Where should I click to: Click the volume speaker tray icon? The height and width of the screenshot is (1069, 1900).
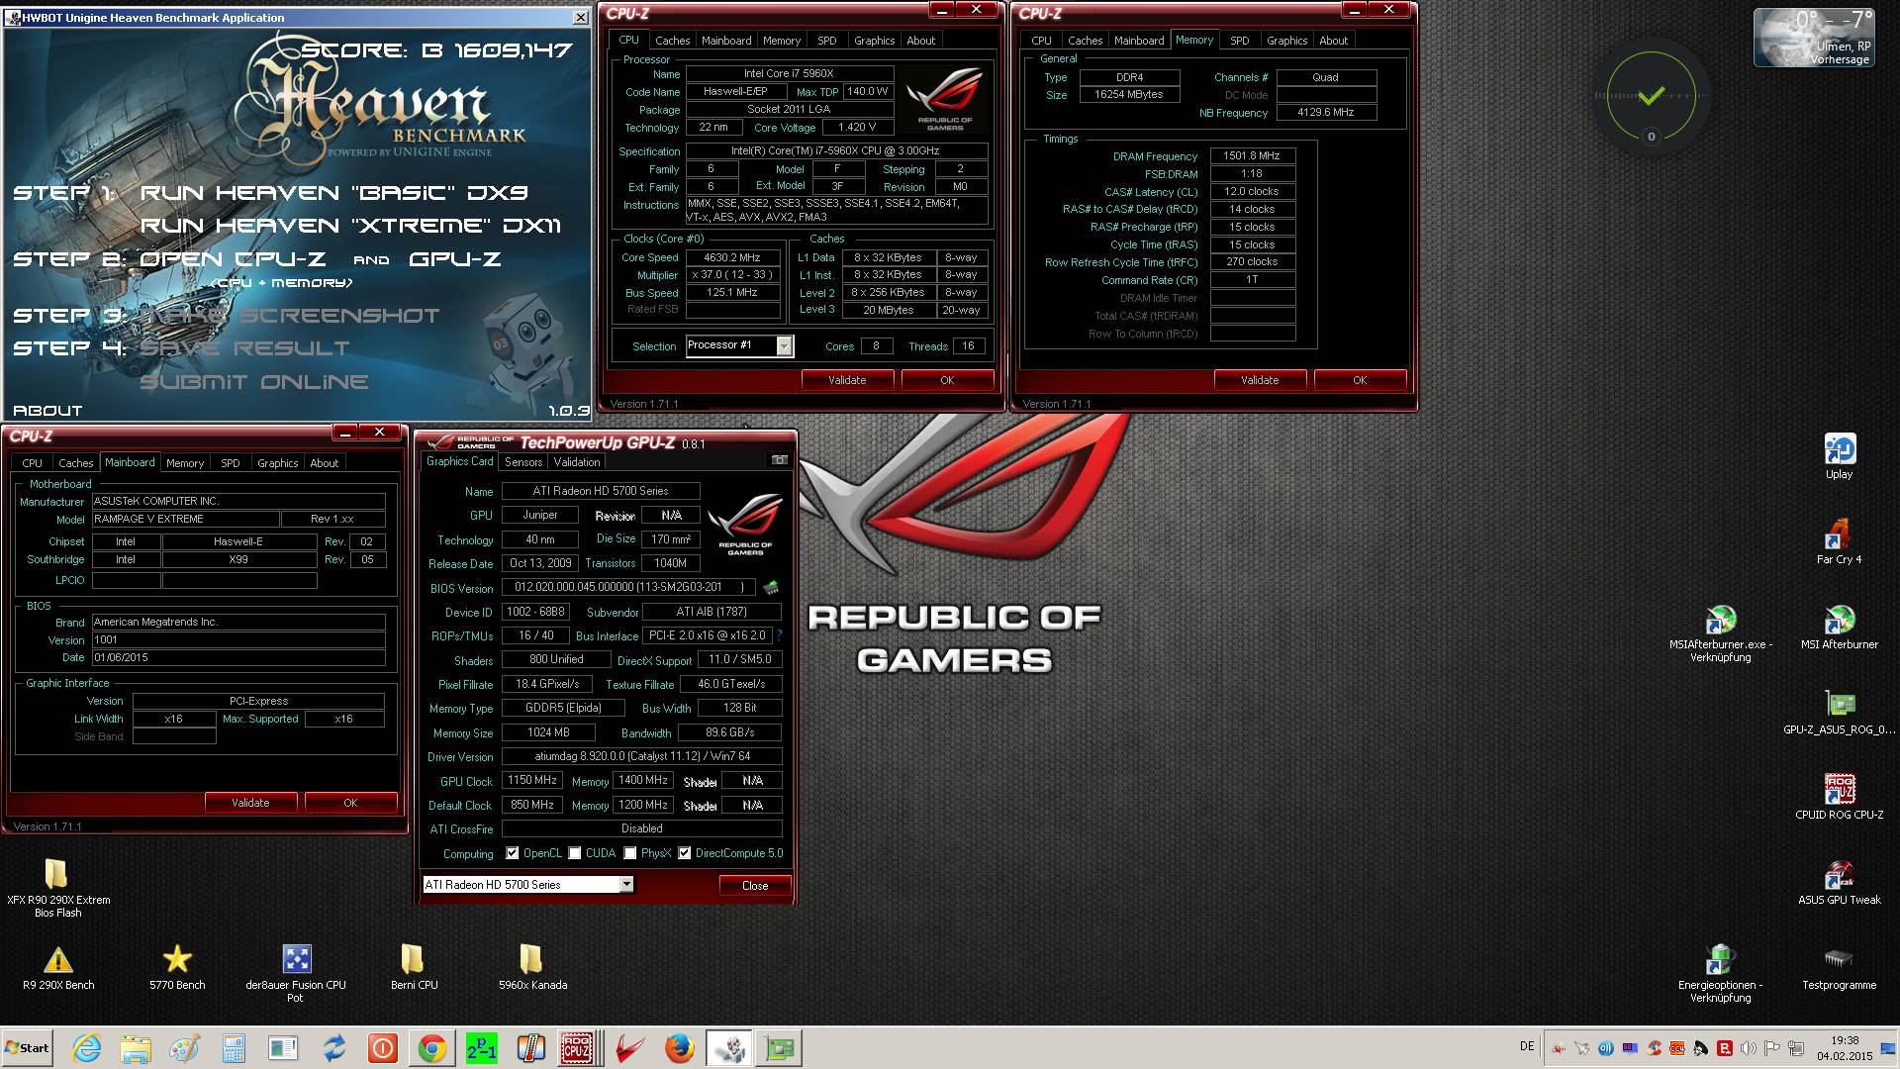point(1749,1048)
